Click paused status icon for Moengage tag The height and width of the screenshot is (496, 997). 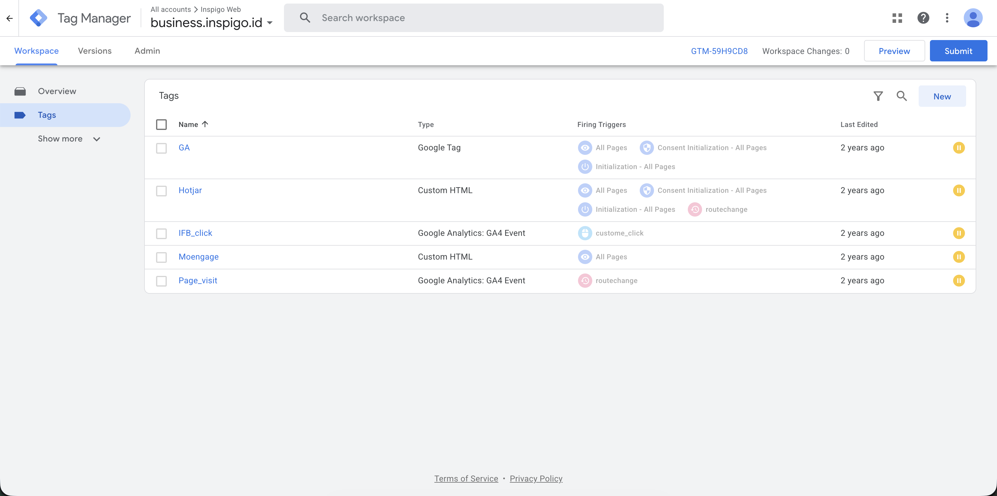(959, 257)
